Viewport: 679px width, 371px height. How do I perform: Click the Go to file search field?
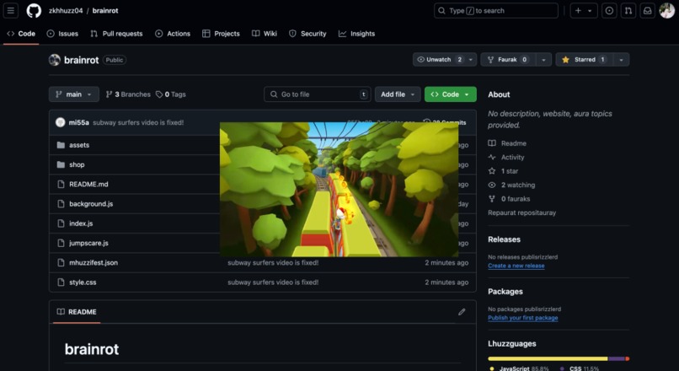[x=318, y=94]
